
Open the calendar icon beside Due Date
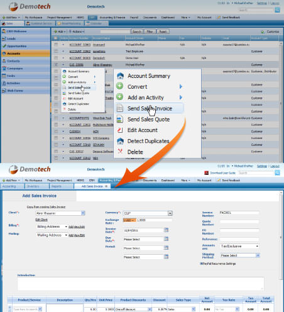point(166,239)
